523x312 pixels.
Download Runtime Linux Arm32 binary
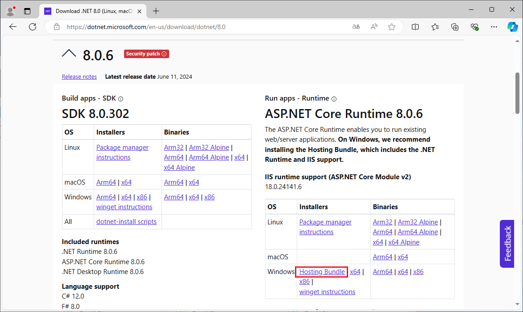(x=382, y=222)
